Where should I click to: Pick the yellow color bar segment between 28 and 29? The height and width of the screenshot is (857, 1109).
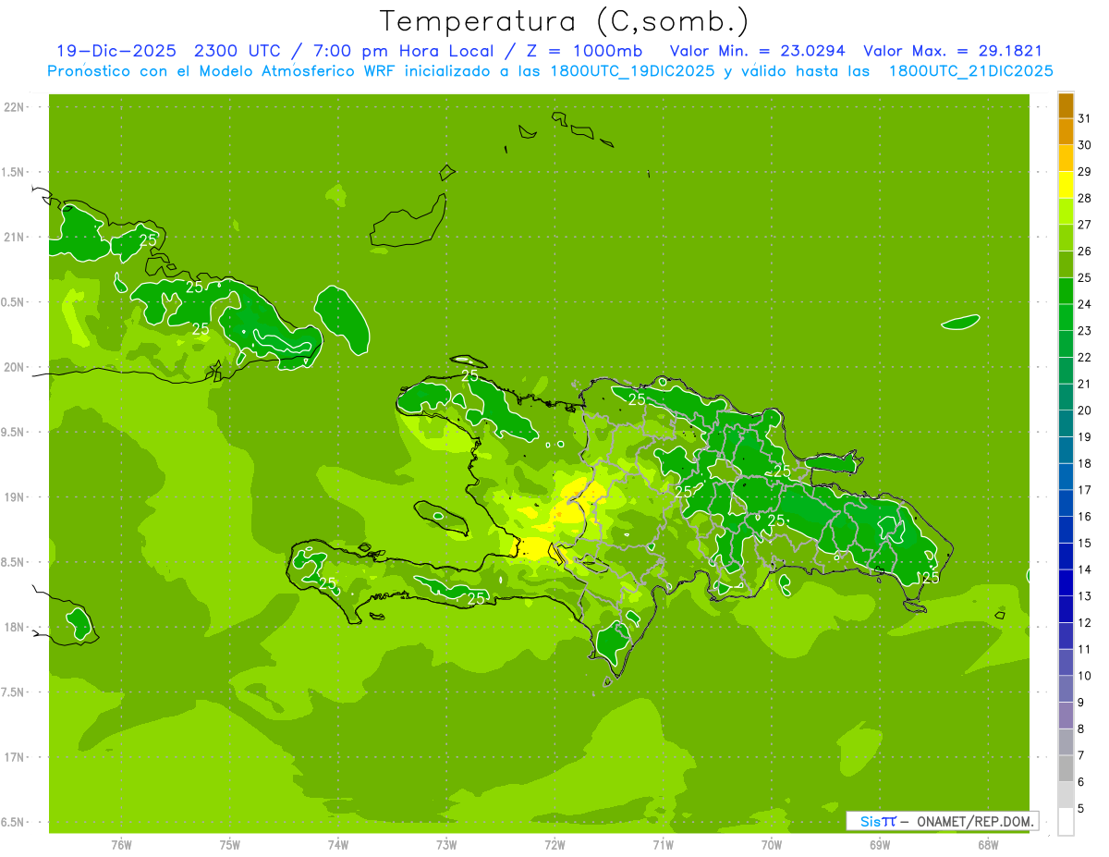pos(1066,185)
